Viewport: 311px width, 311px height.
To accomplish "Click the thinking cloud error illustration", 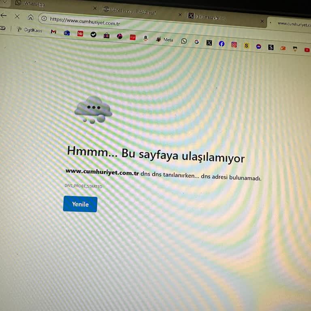I will pyautogui.click(x=93, y=110).
